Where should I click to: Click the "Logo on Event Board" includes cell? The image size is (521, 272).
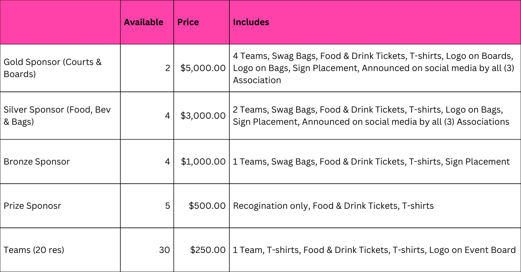tap(374, 250)
